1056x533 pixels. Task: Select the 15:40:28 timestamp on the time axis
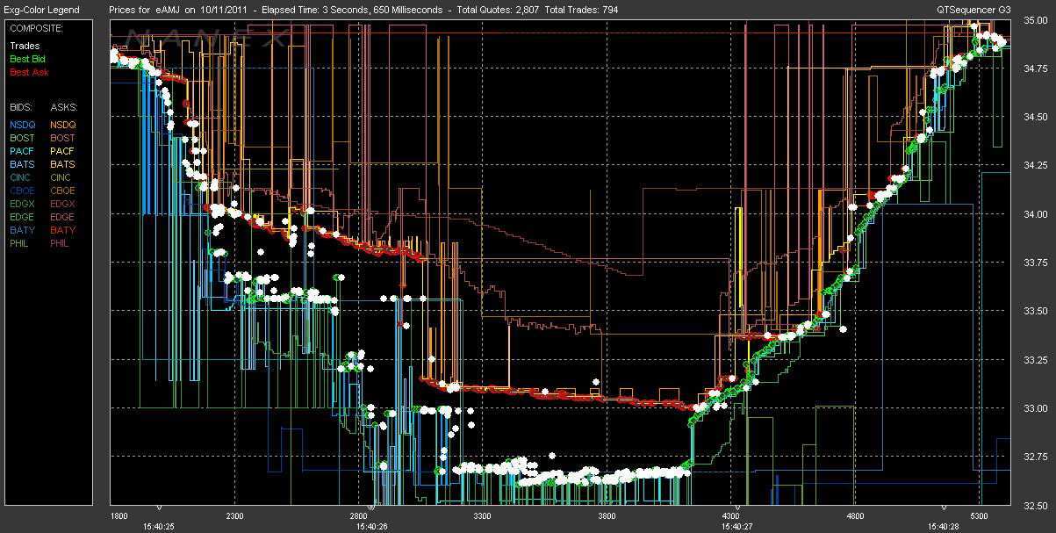tap(944, 527)
